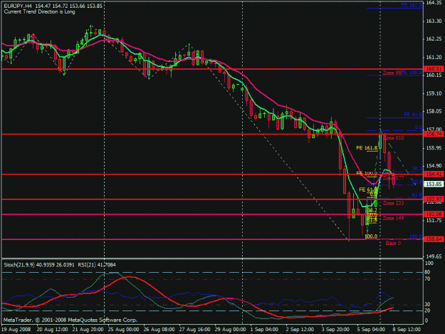
Task: Click the 29 Aug 00:00 time label
Action: (230, 330)
